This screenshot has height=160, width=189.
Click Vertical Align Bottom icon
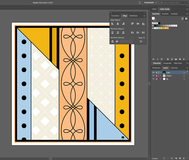pyautogui.click(x=143, y=24)
